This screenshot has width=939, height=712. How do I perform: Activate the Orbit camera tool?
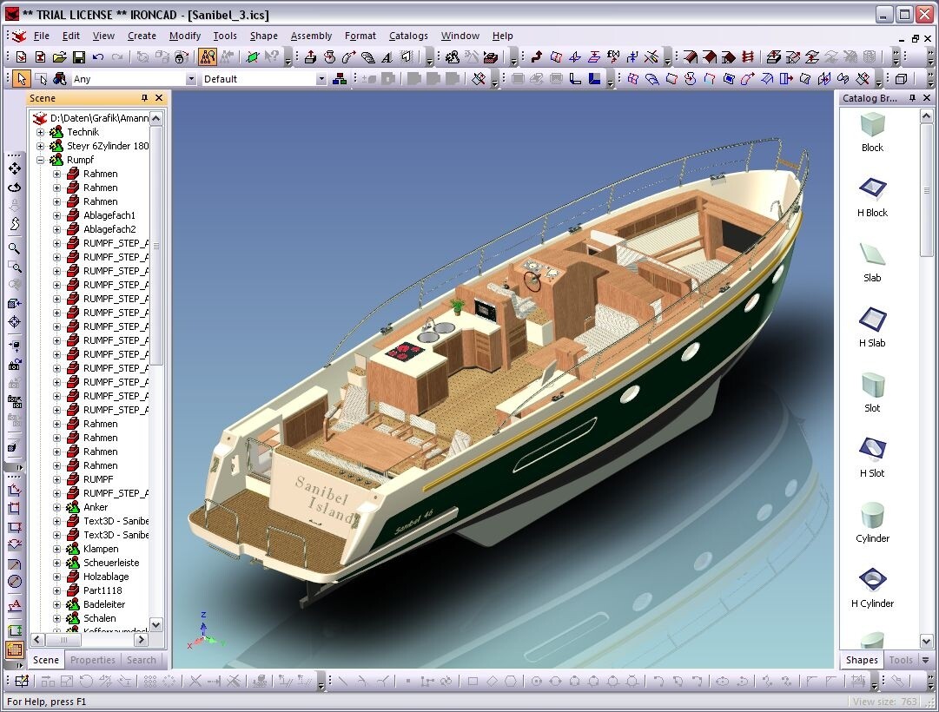tap(13, 188)
